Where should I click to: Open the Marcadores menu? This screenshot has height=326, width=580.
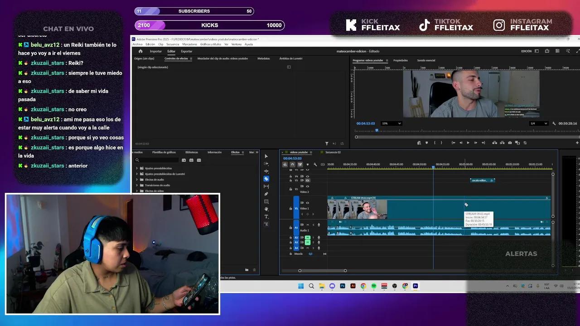pyautogui.click(x=190, y=44)
